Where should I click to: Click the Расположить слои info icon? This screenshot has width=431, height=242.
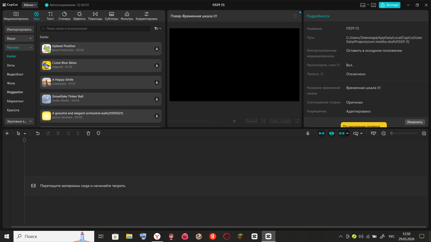[338, 65]
